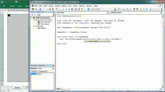The width and height of the screenshot is (165, 92).
Task: Open Project Explorer toolbar icon
Action: click(x=76, y=9)
